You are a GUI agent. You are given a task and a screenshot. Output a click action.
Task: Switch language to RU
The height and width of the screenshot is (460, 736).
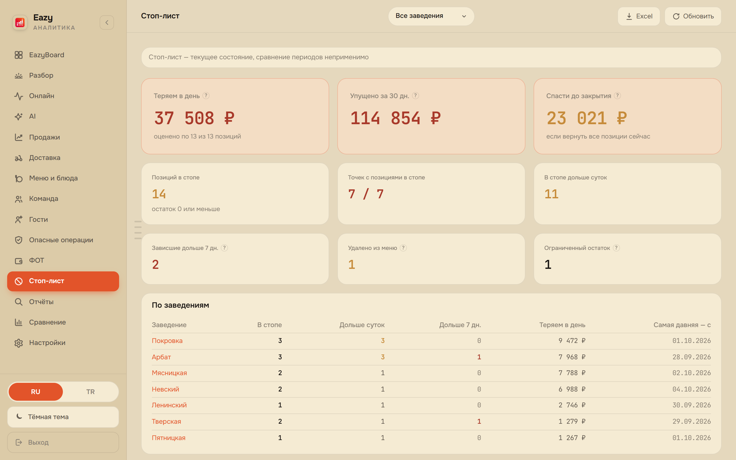tap(36, 392)
